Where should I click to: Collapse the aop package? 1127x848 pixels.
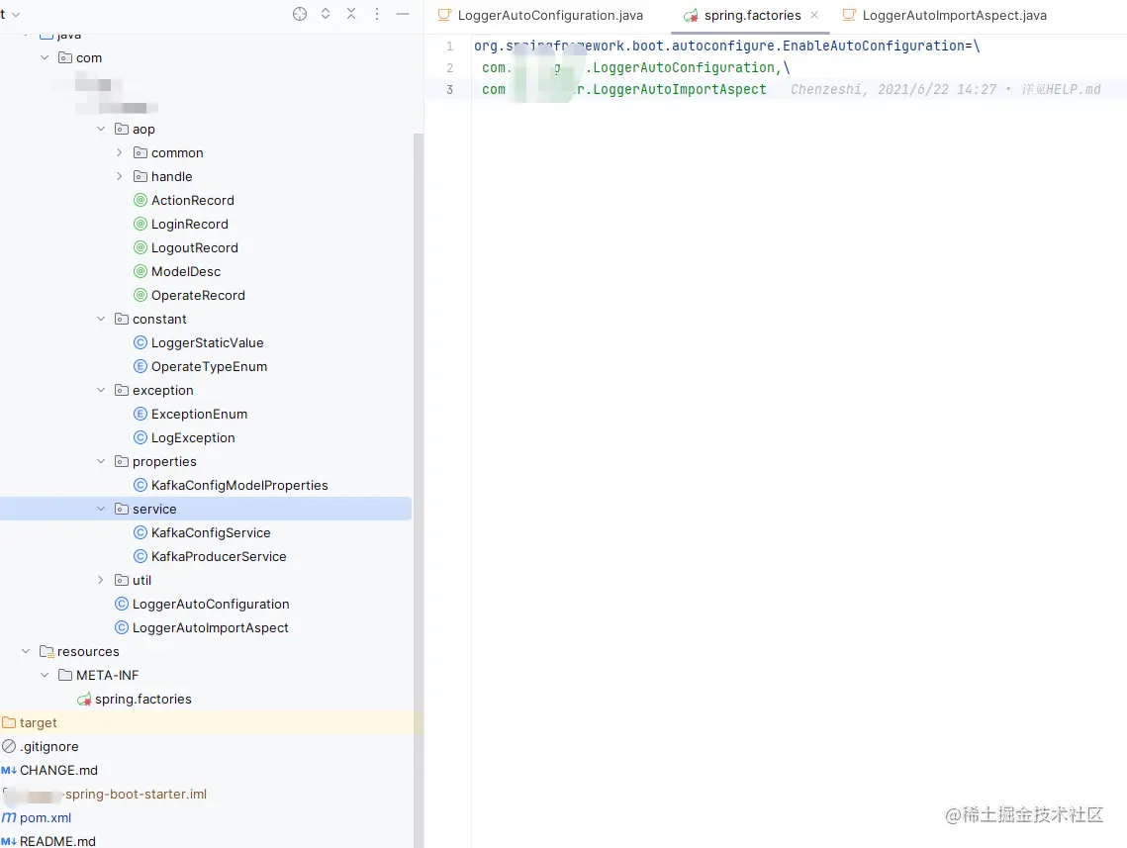pyautogui.click(x=101, y=129)
